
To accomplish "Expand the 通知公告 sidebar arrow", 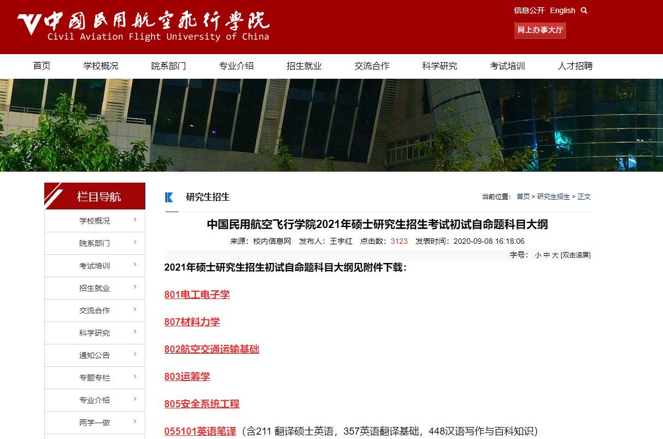I will point(134,354).
